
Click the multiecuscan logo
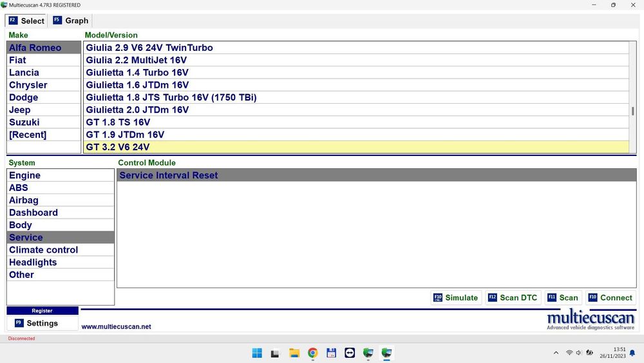591,320
